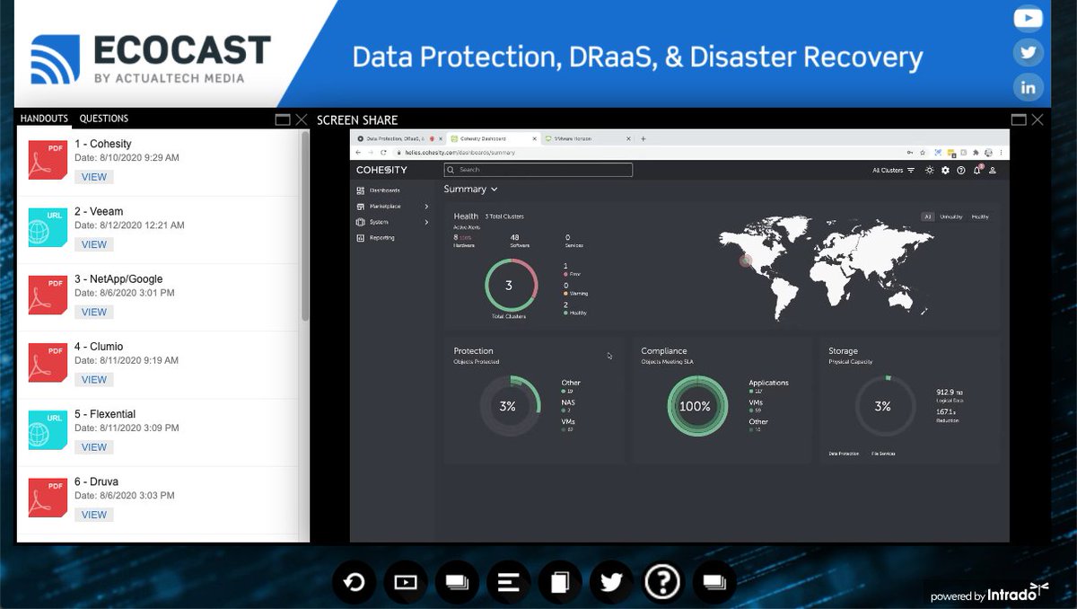This screenshot has width=1077, height=609.
Task: Click URL globe icon for 5 - Flexential
Action: 48,430
